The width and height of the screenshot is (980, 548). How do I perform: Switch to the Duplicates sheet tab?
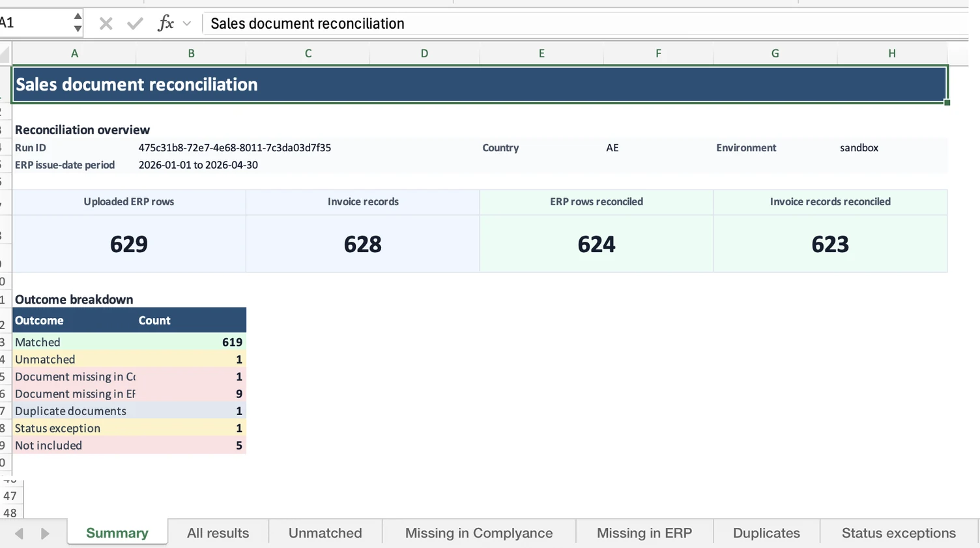766,533
